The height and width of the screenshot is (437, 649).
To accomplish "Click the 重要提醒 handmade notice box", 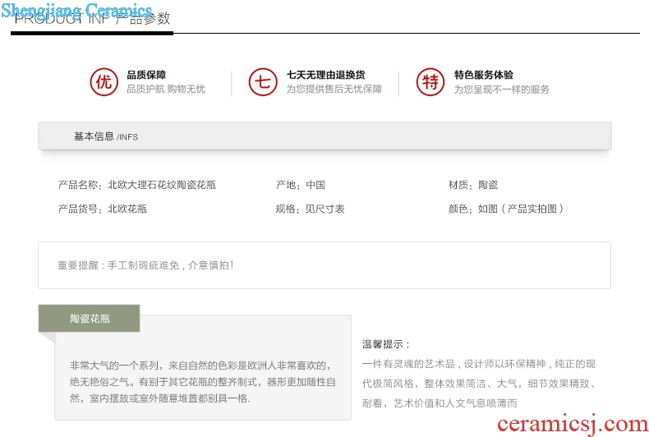I will [324, 265].
